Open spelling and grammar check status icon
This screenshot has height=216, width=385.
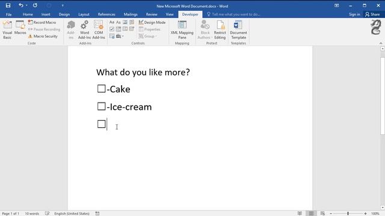tap(47, 214)
